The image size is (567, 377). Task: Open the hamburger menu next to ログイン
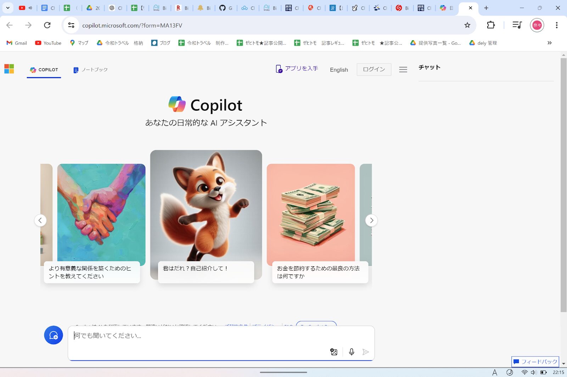403,70
